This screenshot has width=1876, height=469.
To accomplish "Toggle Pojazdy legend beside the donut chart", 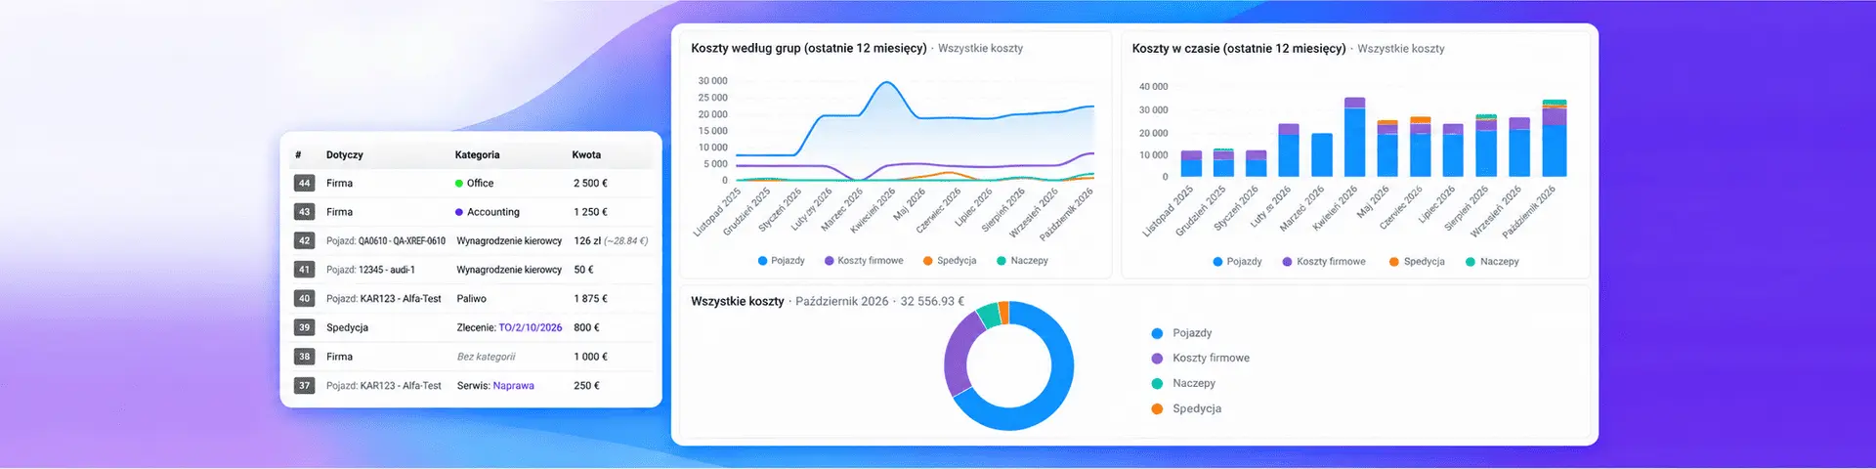I will (1181, 333).
